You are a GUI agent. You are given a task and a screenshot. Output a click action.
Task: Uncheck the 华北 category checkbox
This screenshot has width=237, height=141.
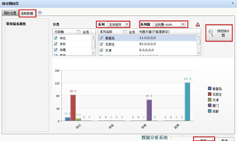pos(56,38)
